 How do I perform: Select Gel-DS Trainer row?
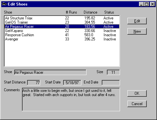point(62,22)
